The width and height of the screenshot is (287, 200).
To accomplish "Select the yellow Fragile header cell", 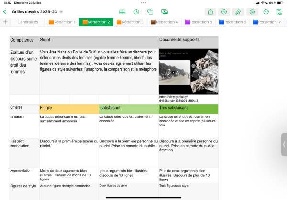I will click(69, 108).
